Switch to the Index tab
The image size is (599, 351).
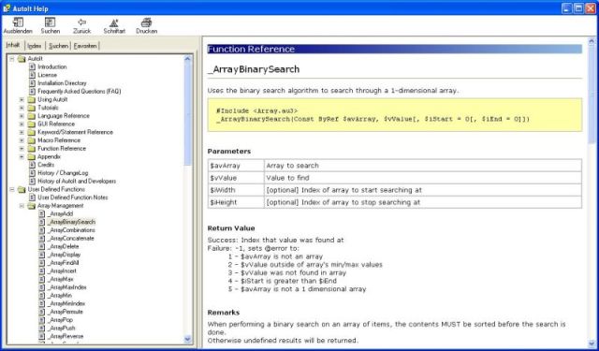point(35,46)
